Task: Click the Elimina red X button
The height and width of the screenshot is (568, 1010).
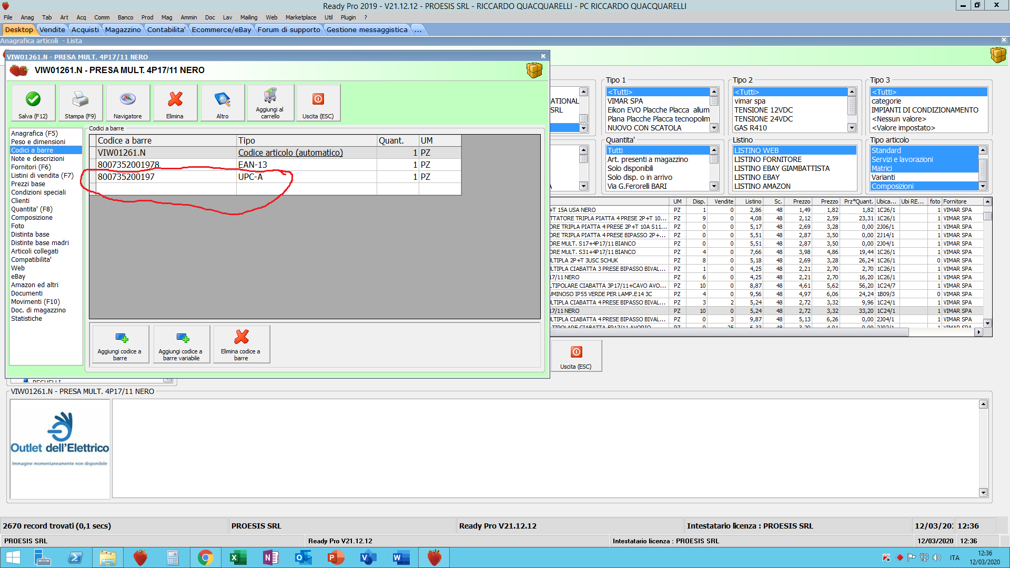Action: tap(175, 103)
